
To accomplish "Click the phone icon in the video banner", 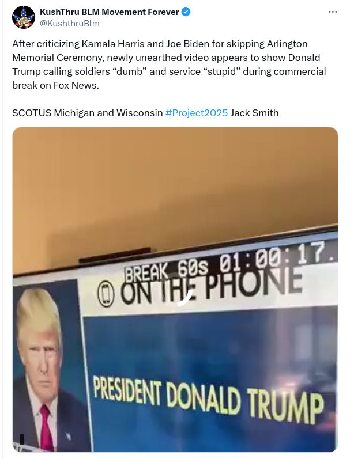I will [106, 294].
